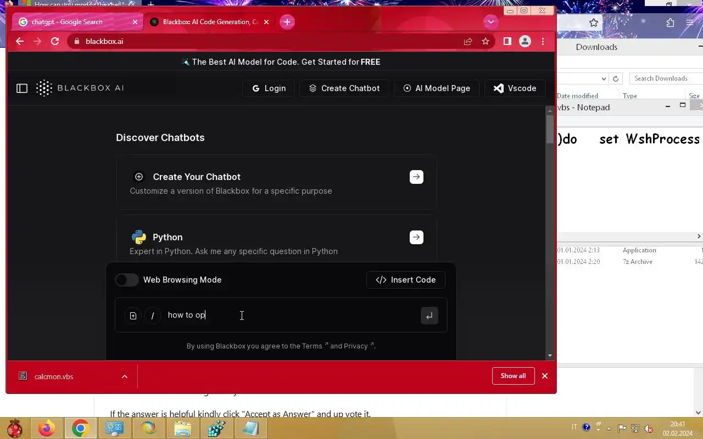Expand Explorer address bar dropdown
Image resolution: width=703 pixels, height=439 pixels.
pos(604,78)
